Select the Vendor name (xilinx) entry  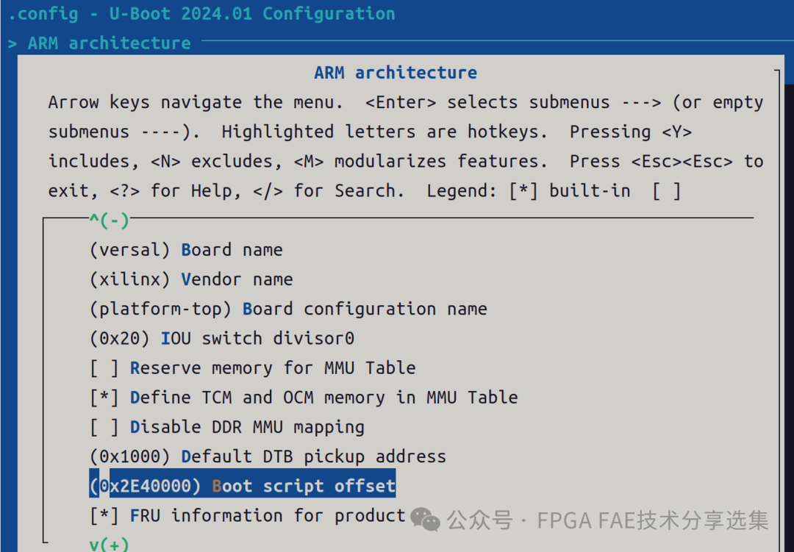click(x=191, y=279)
